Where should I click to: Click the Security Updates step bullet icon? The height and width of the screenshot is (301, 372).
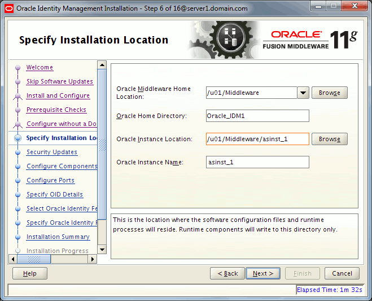click(x=18, y=152)
